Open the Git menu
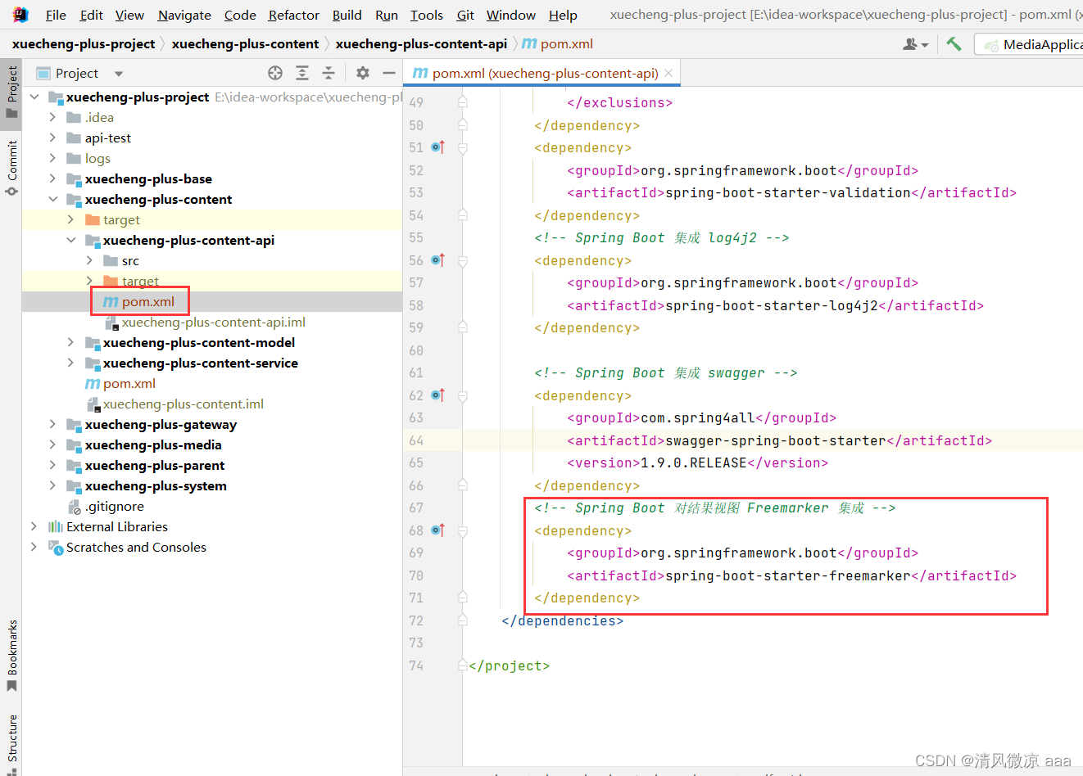This screenshot has height=776, width=1083. 465,15
